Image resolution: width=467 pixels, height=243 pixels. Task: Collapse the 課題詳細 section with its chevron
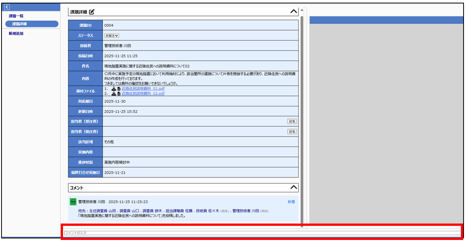coord(294,11)
